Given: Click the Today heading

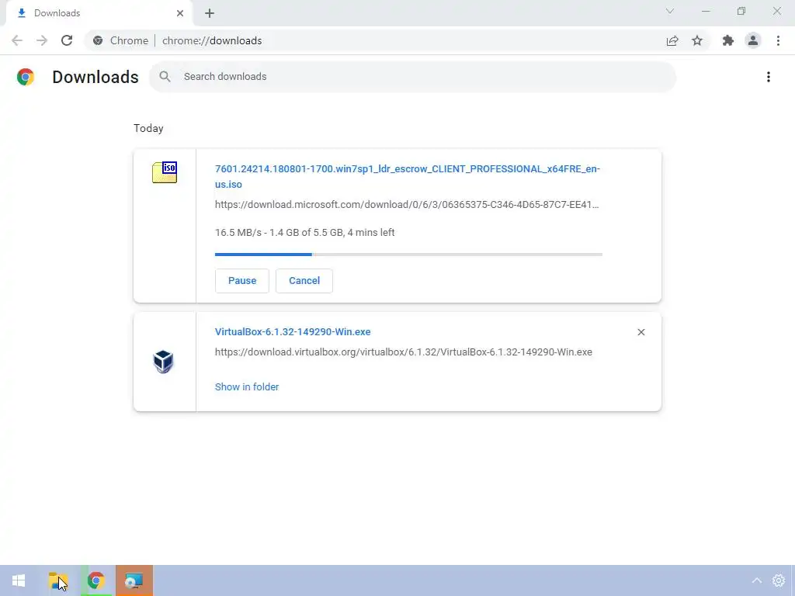Looking at the screenshot, I should (148, 128).
